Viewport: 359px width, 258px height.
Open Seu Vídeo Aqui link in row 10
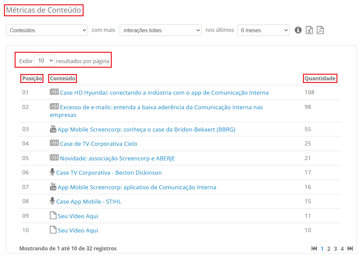point(78,230)
